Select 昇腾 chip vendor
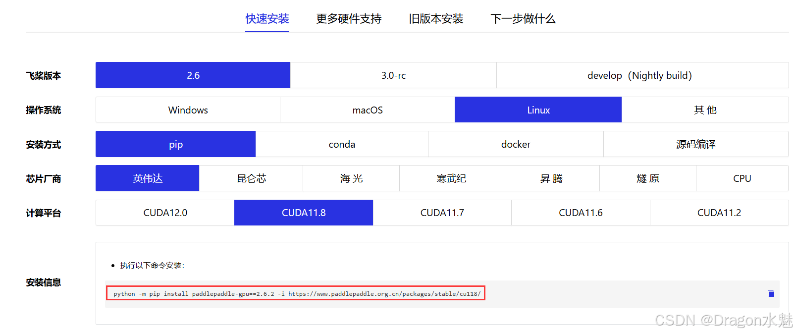795x334 pixels. [551, 178]
